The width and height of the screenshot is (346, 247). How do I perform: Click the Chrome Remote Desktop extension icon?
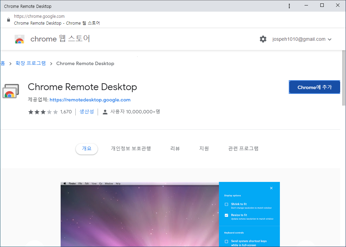[11, 91]
